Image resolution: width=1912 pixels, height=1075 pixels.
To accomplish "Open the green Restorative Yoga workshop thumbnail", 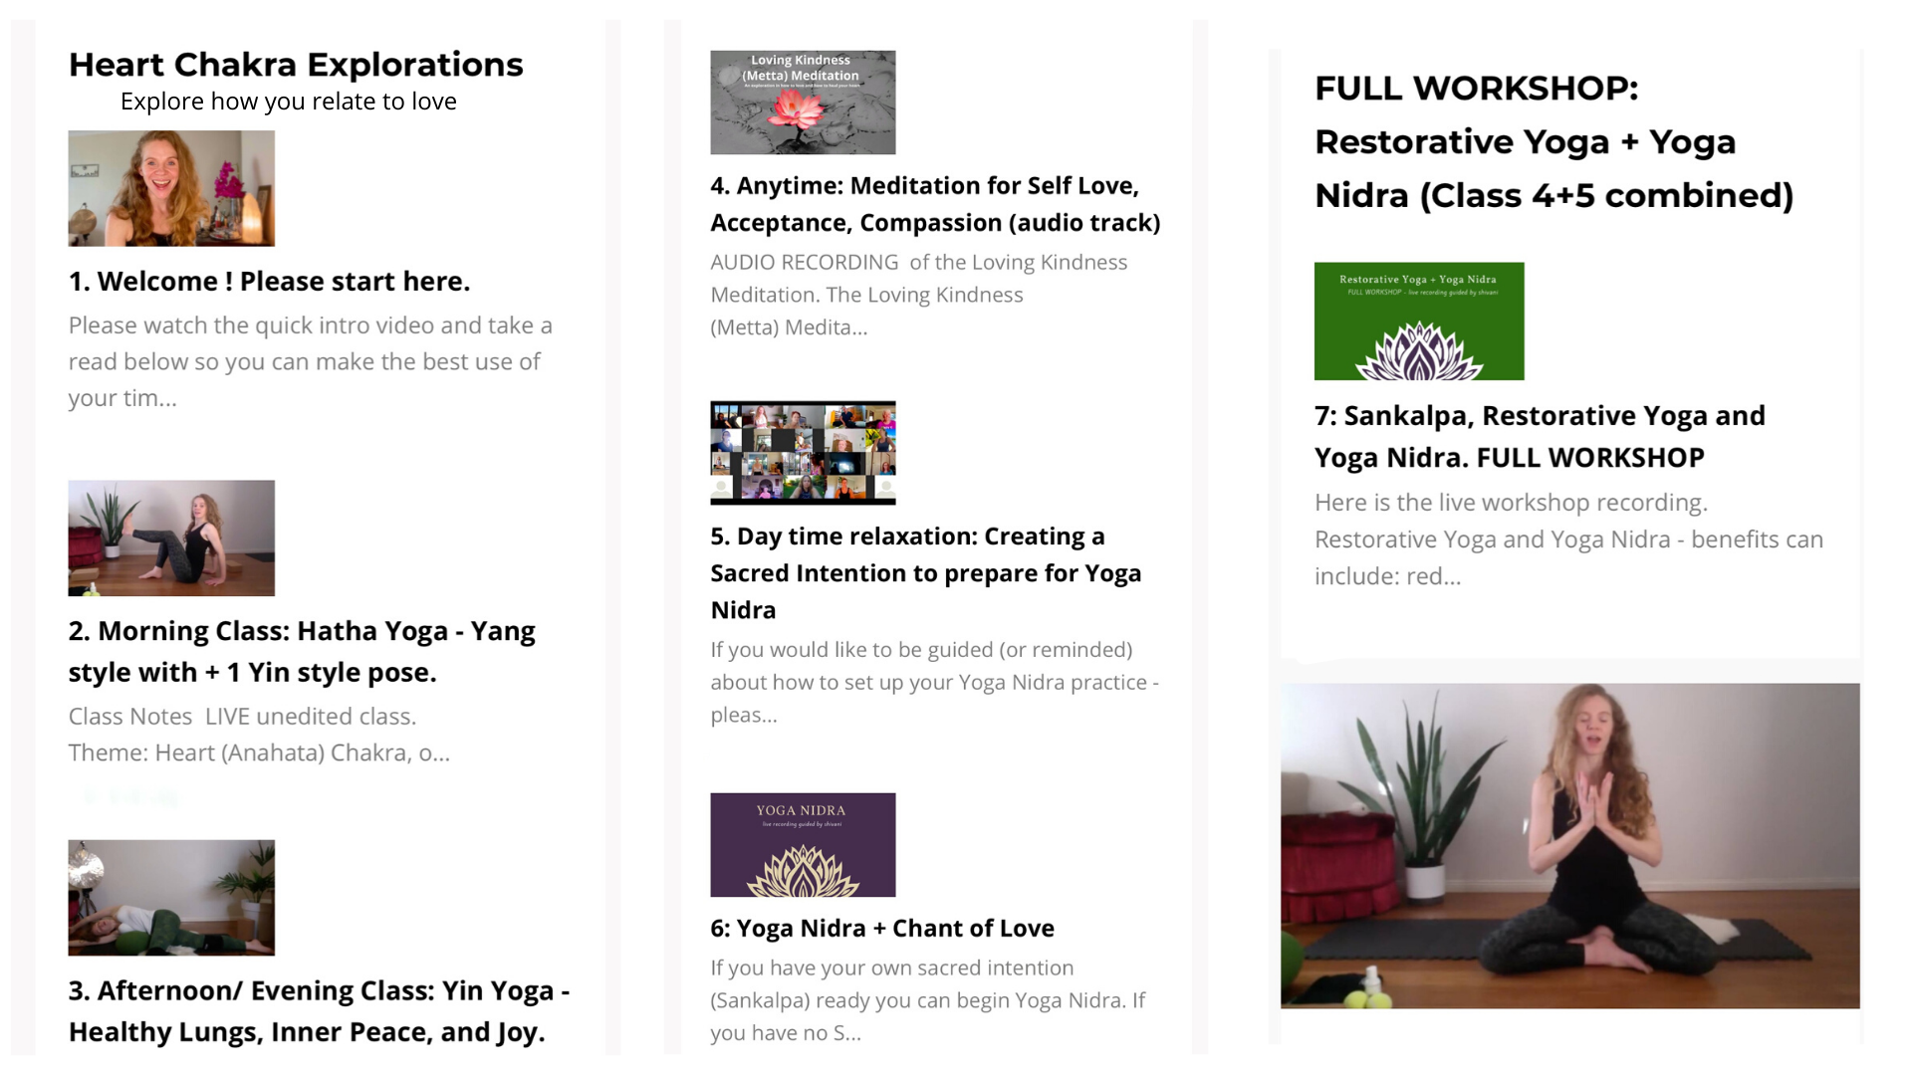I will [x=1419, y=321].
